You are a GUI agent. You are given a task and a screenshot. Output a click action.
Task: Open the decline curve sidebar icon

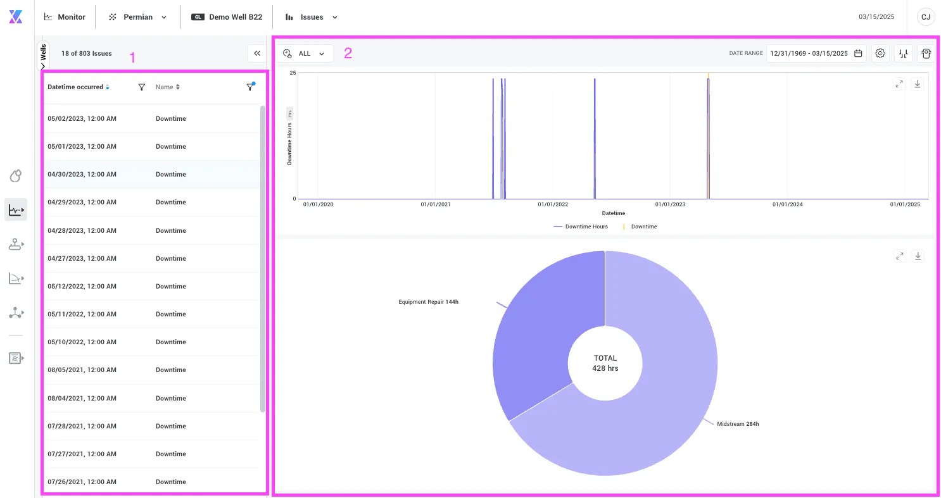click(16, 278)
